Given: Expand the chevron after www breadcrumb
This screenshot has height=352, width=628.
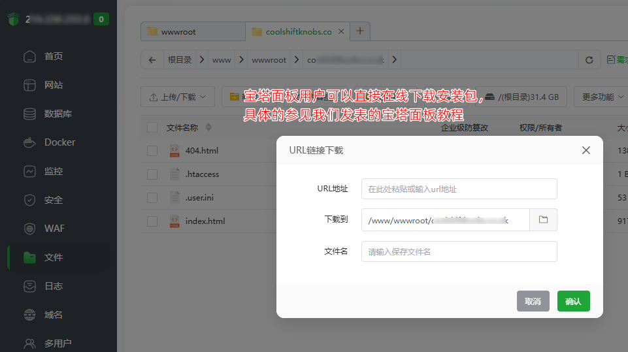Looking at the screenshot, I should [x=241, y=59].
